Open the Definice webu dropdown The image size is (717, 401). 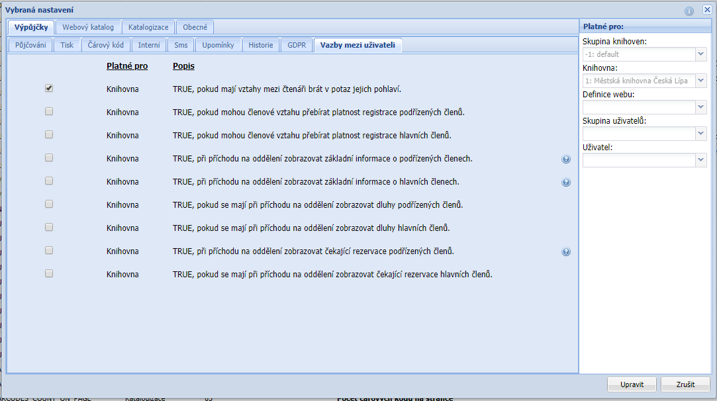pyautogui.click(x=701, y=107)
